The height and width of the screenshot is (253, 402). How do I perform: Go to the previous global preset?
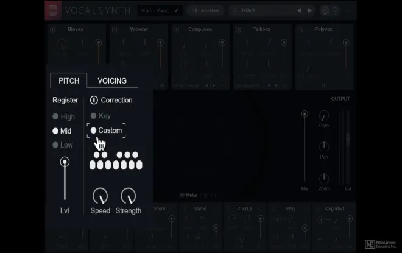[x=299, y=10]
